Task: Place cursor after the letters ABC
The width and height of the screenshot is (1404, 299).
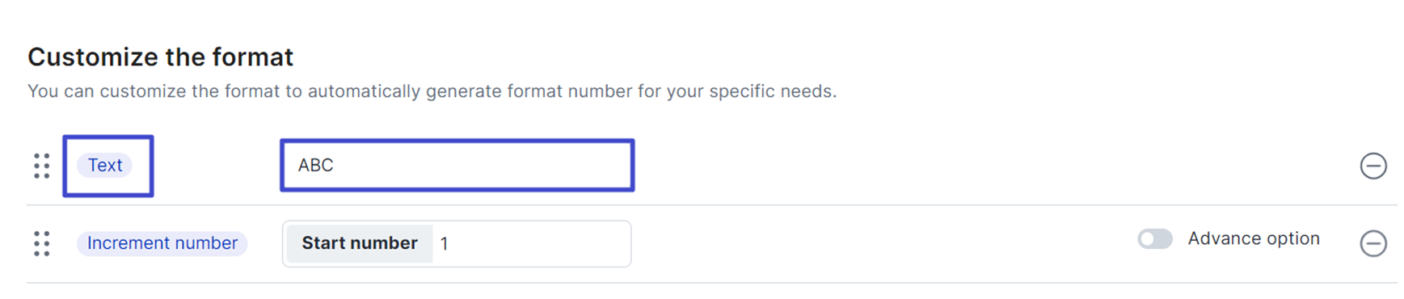Action: tap(335, 166)
